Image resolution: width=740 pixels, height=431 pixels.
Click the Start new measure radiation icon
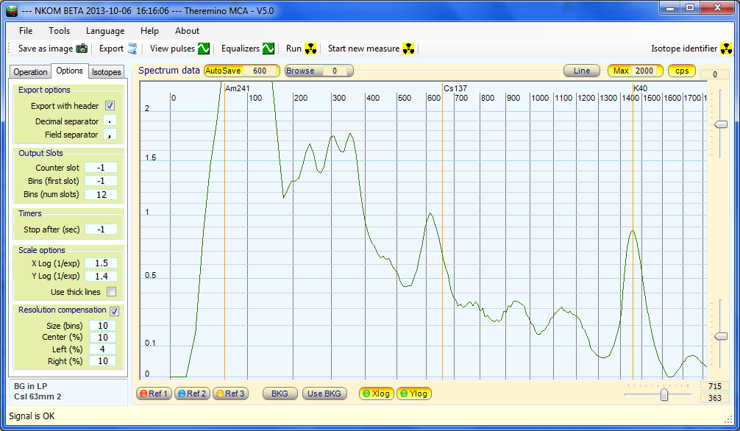pyautogui.click(x=408, y=48)
